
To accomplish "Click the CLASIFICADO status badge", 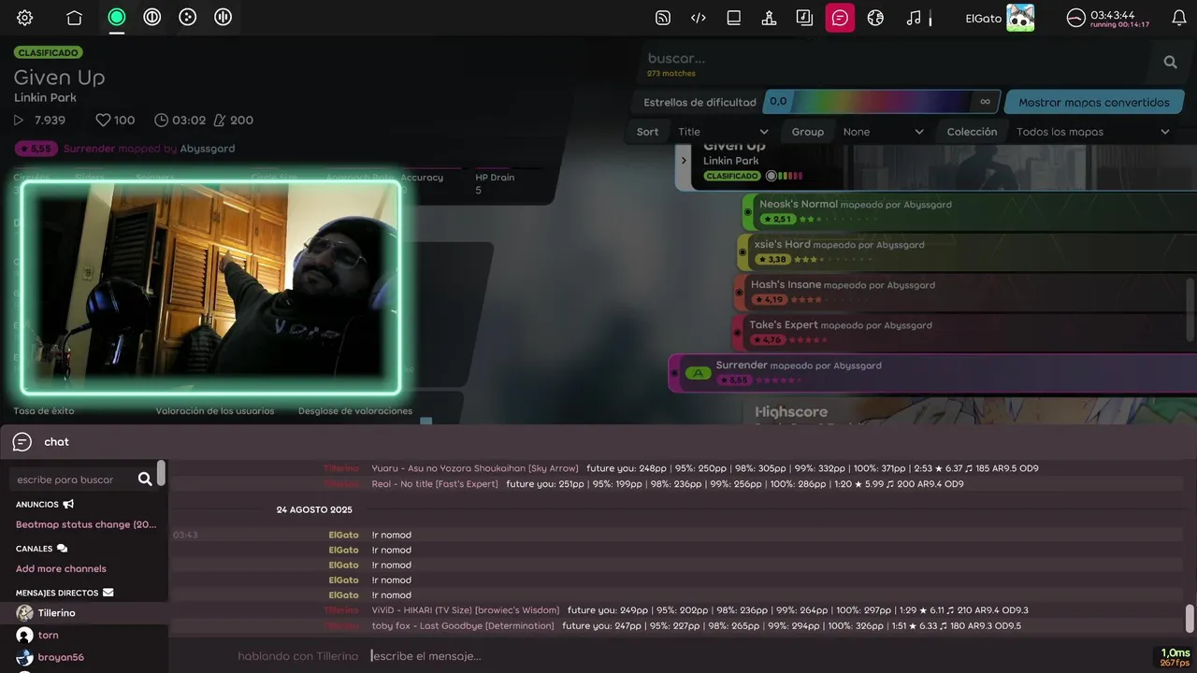I will point(48,53).
